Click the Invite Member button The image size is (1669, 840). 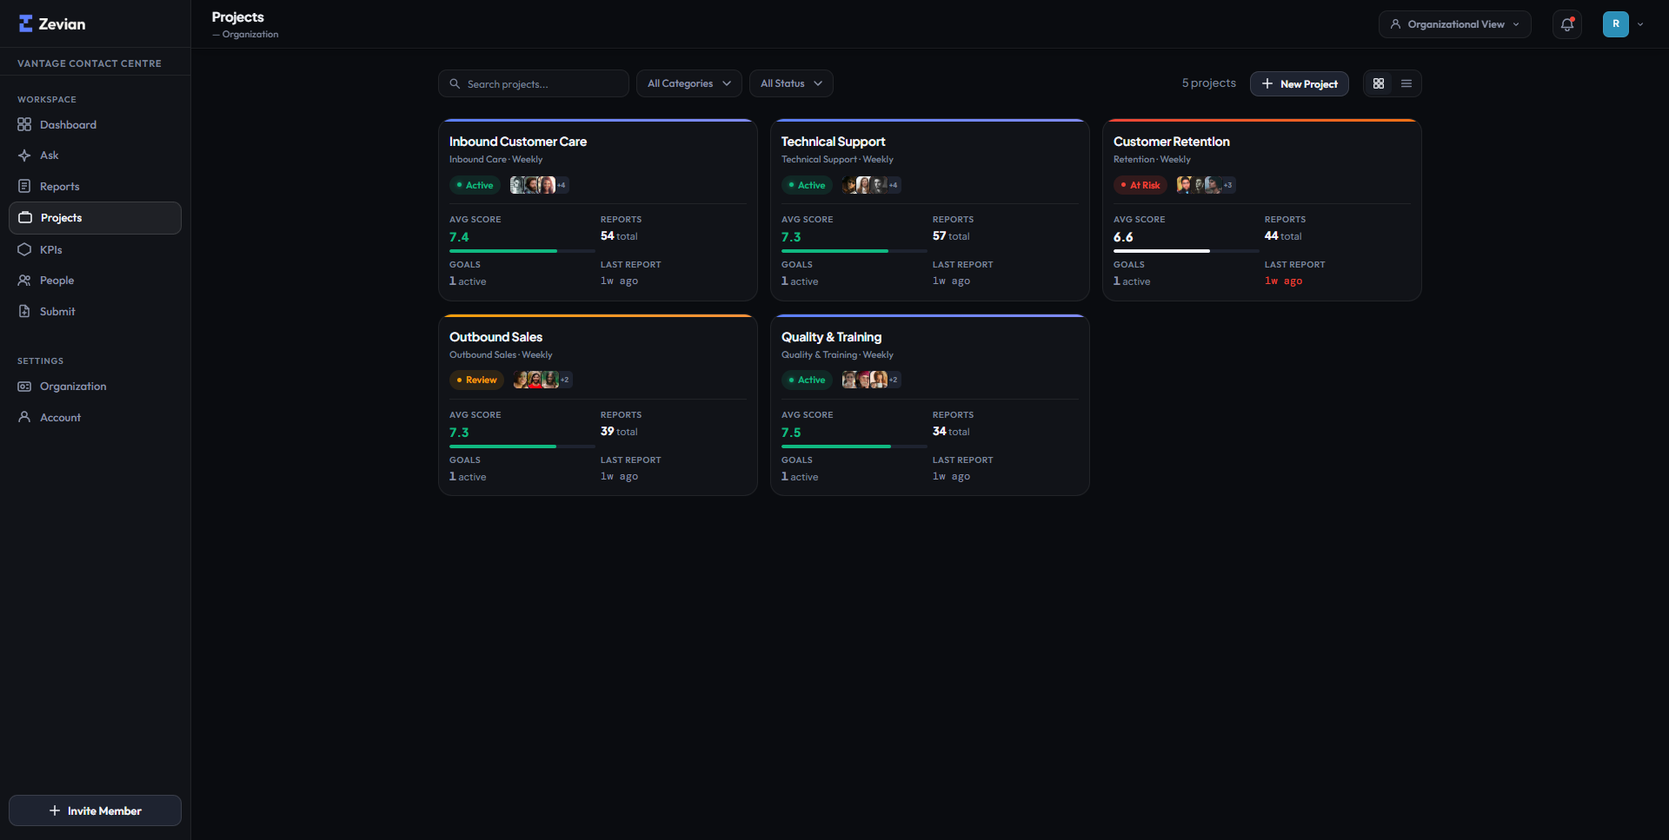coord(95,810)
